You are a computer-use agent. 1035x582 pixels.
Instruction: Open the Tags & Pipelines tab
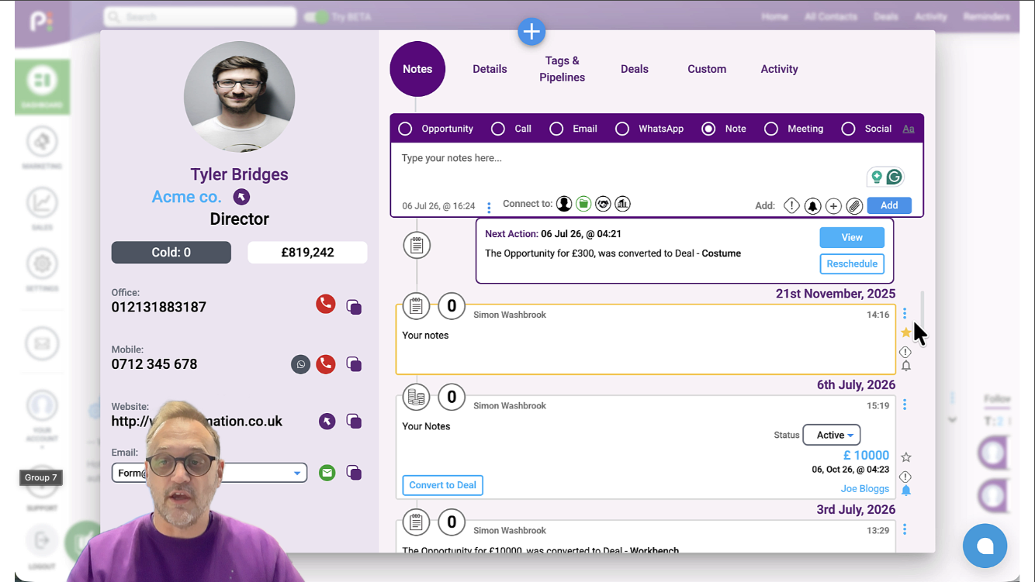click(x=562, y=69)
